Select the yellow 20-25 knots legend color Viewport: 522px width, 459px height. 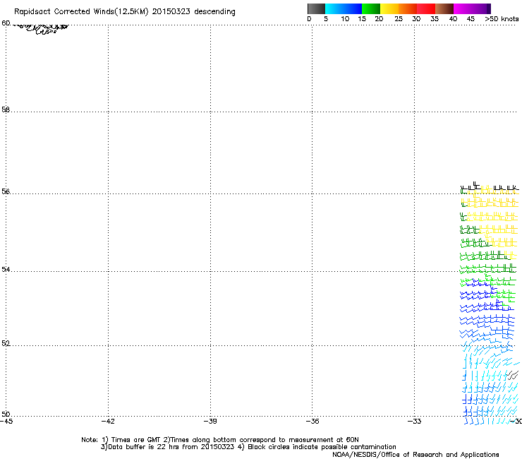coord(389,8)
